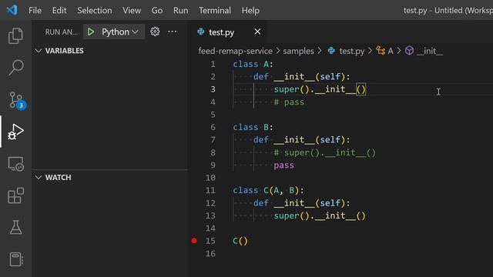This screenshot has height=277, width=493.
Task: Start debugging with green play button
Action: tap(91, 32)
